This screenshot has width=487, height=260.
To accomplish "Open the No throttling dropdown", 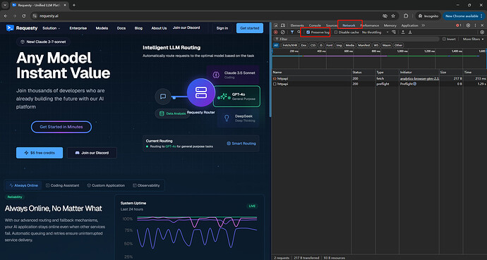I will (x=375, y=32).
